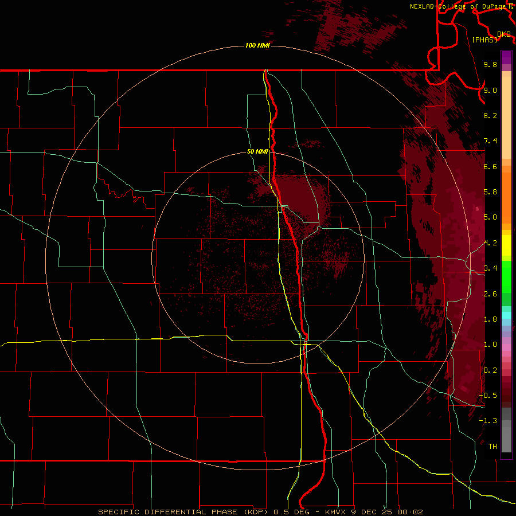Pick the purple band atop the color scale
Screen dimensions: 516x516
pyautogui.click(x=506, y=58)
